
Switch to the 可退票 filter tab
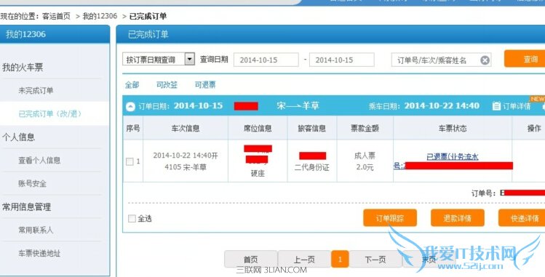point(205,84)
